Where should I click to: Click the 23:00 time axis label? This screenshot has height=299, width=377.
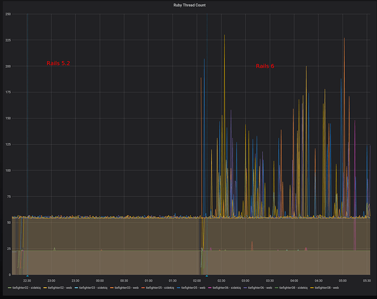coord(51,280)
